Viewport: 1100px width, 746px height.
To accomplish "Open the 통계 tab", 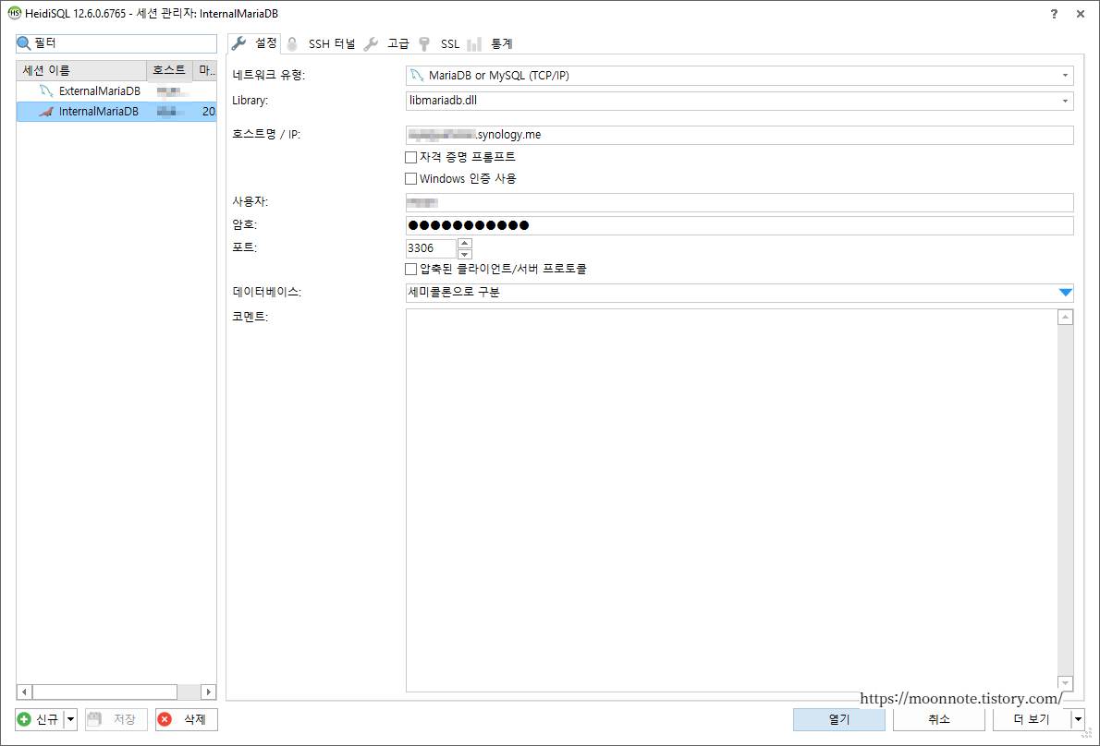I will (490, 44).
